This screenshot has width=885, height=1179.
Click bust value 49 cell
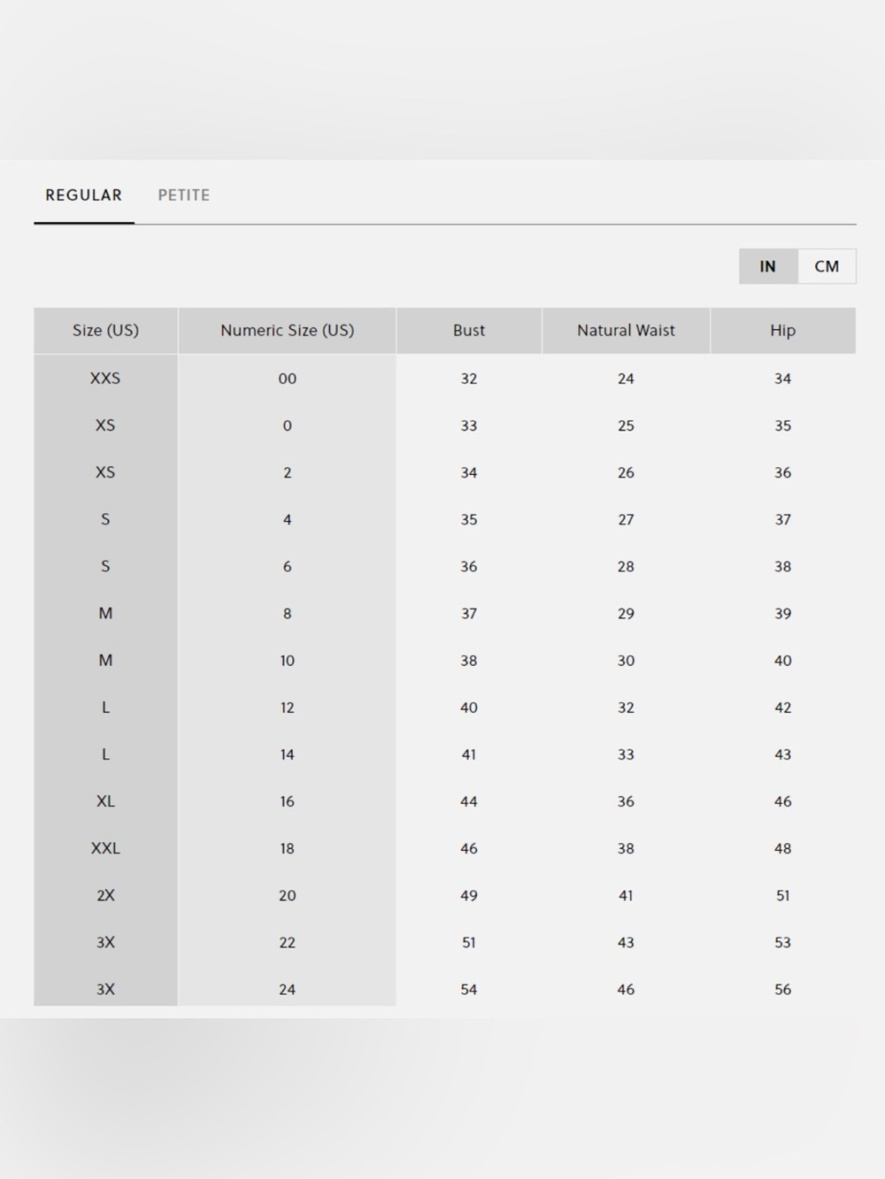pyautogui.click(x=469, y=895)
